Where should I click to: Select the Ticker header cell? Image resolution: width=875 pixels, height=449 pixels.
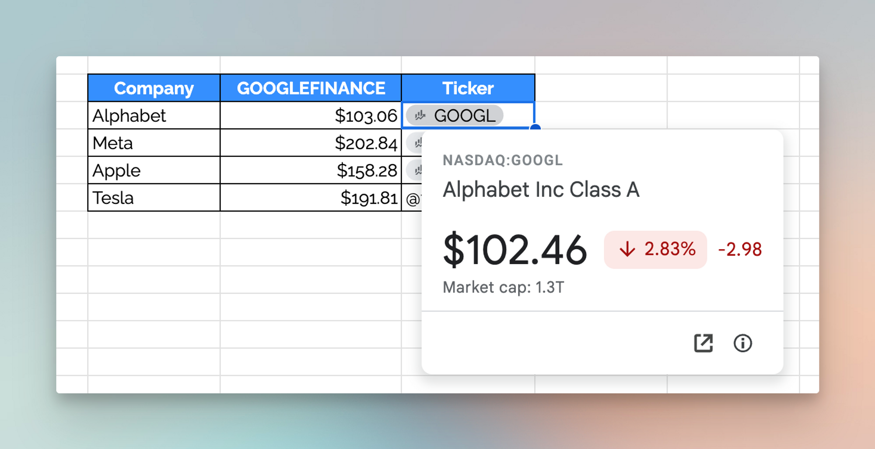click(468, 88)
